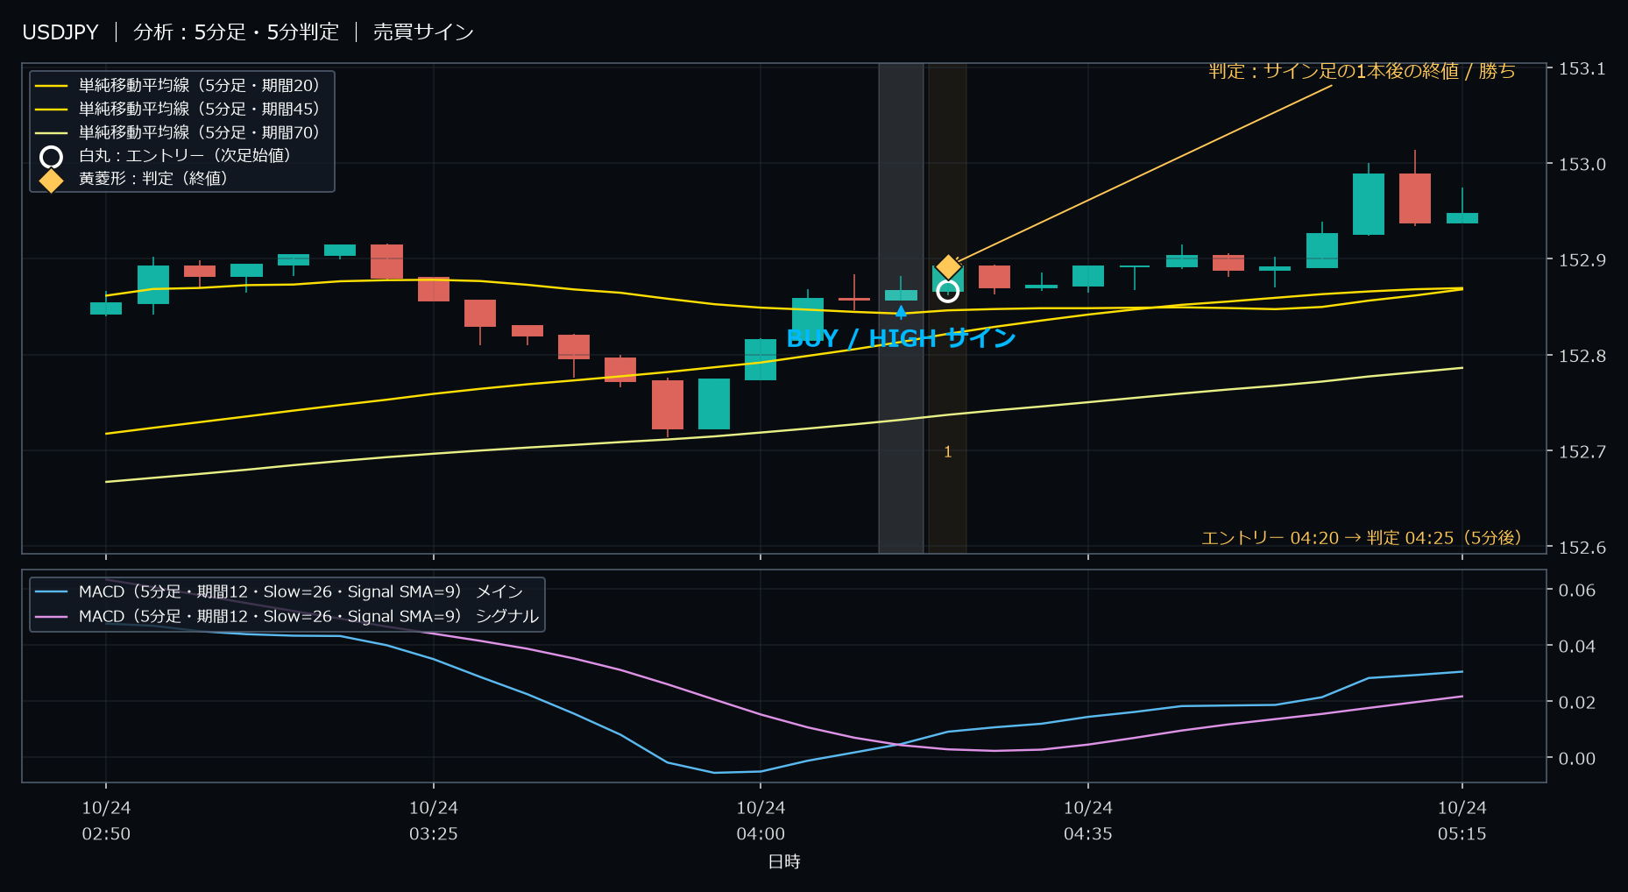The height and width of the screenshot is (892, 1628).
Task: Click the blue up-arrow buy signal marker
Action: 901,312
